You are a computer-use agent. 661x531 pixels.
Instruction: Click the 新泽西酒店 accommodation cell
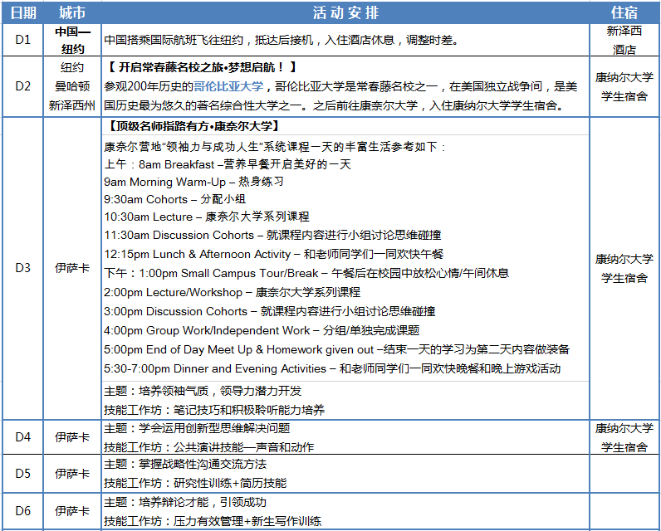[624, 40]
